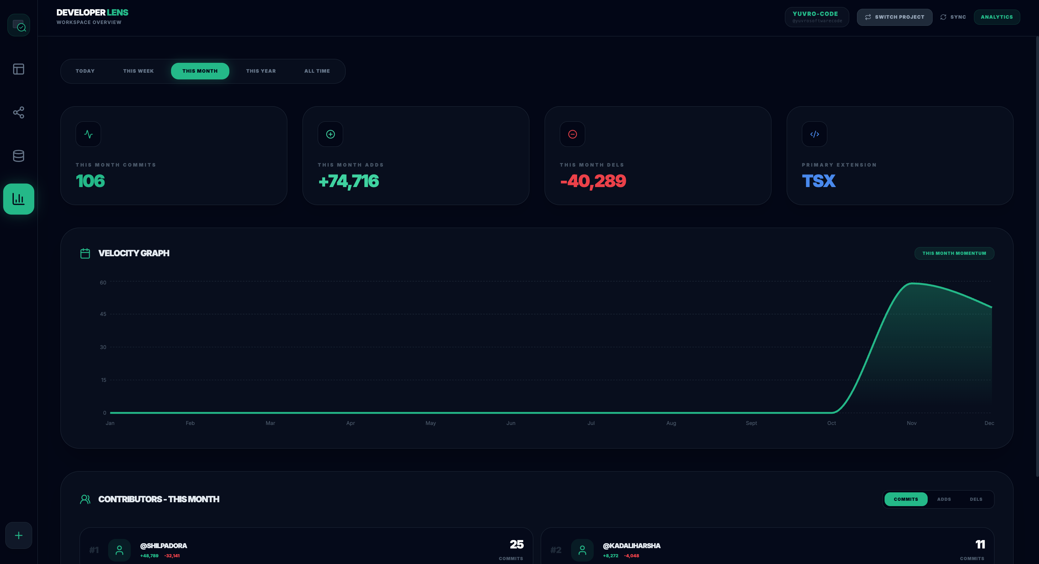Viewport: 1039px width, 564px height.
Task: Toggle contributors ranking to Dels
Action: (976, 499)
